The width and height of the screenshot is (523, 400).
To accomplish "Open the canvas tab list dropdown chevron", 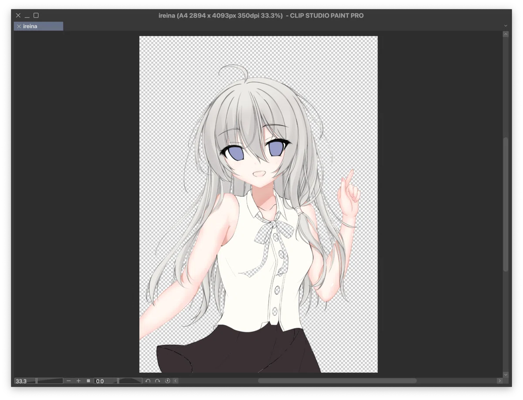I will coord(505,26).
